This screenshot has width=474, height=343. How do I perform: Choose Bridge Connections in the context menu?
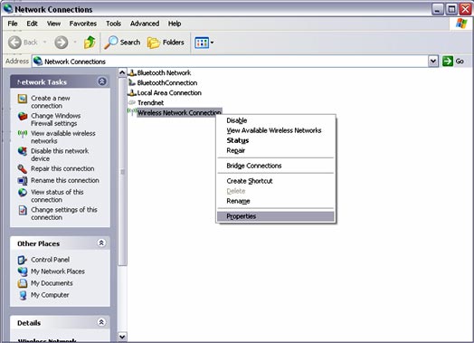click(x=276, y=166)
